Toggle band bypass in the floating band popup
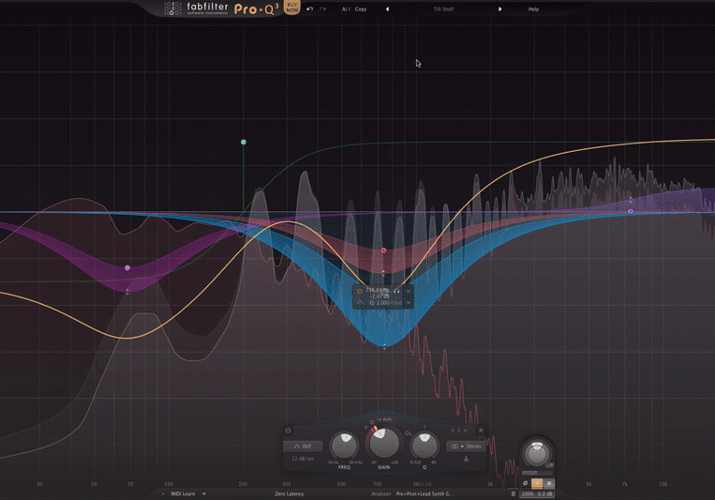This screenshot has width=715, height=500. pyautogui.click(x=360, y=291)
